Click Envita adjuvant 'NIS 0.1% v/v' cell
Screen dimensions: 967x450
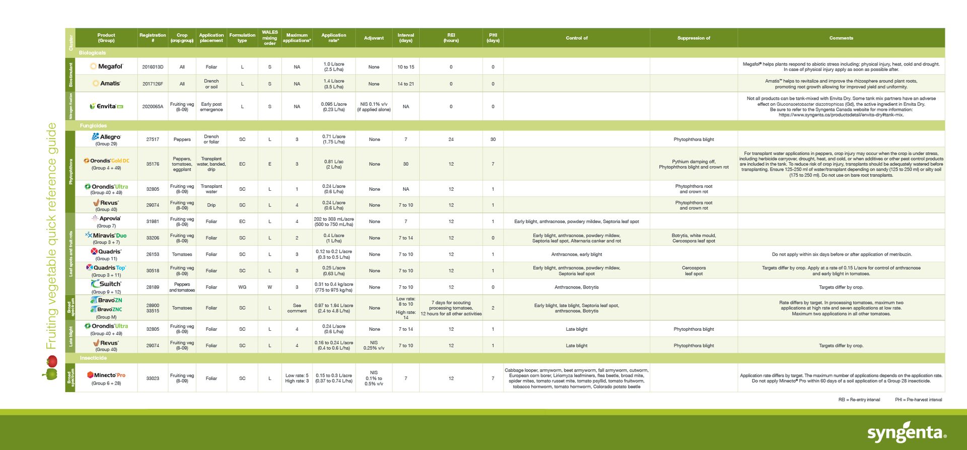[374, 107]
